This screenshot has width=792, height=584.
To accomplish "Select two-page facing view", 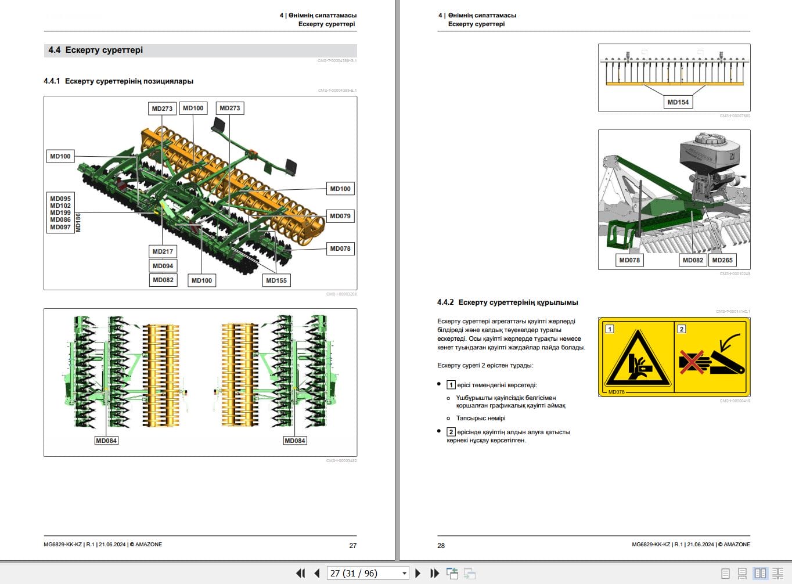I will pos(760,573).
